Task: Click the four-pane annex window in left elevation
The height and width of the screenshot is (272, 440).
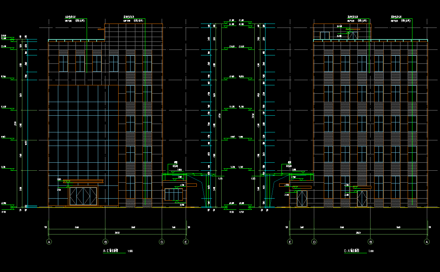Action: coord(174,195)
